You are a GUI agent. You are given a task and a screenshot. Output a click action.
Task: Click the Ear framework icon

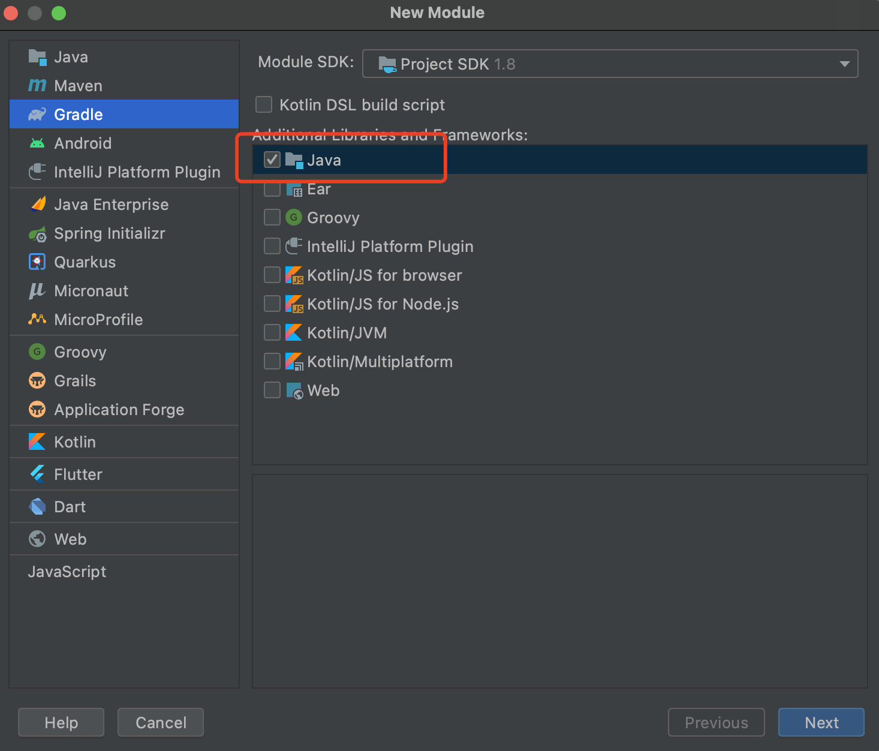click(x=294, y=190)
